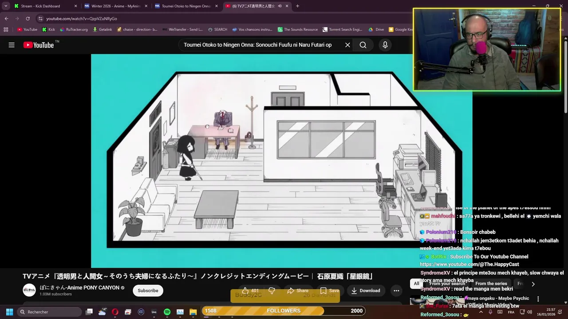Open Task View in the taskbar
Screen dimensions: 568x319
(89, 311)
